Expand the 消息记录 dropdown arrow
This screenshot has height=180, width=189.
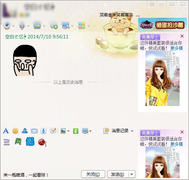(x=132, y=131)
